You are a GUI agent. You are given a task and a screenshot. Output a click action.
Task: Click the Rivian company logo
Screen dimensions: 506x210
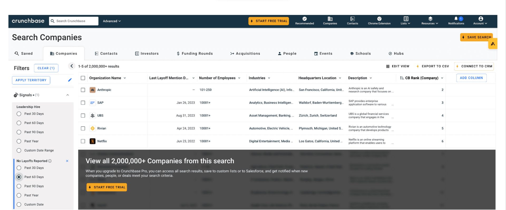[93, 129]
